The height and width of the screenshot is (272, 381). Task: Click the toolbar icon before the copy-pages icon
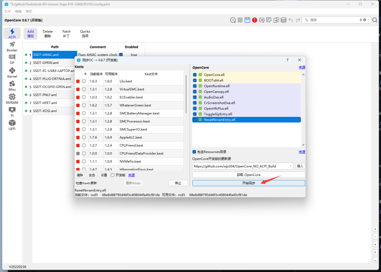point(269,20)
